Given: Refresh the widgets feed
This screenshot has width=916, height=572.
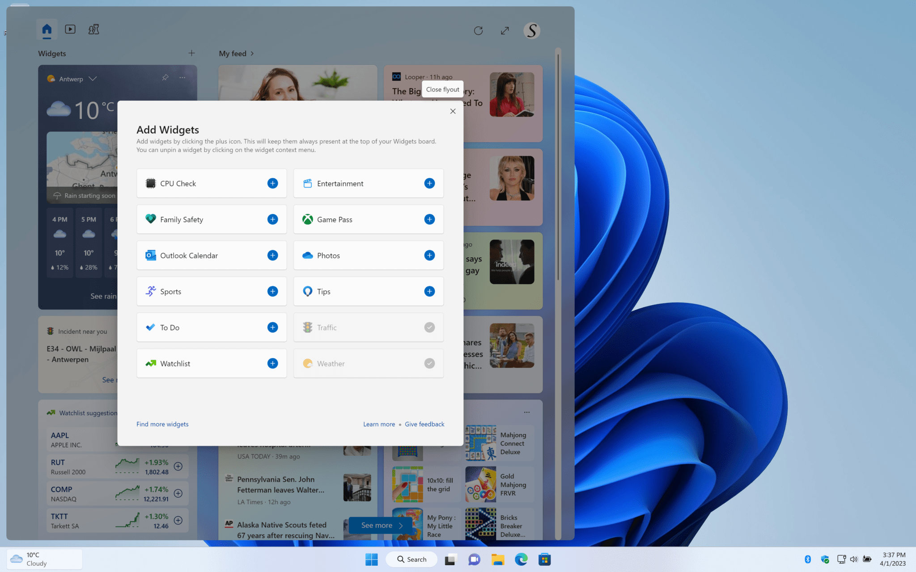Looking at the screenshot, I should click(478, 30).
